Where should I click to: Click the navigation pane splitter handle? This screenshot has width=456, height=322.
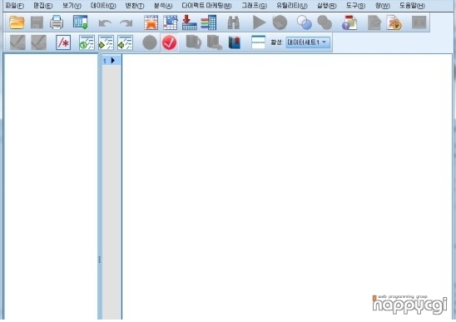(100, 259)
